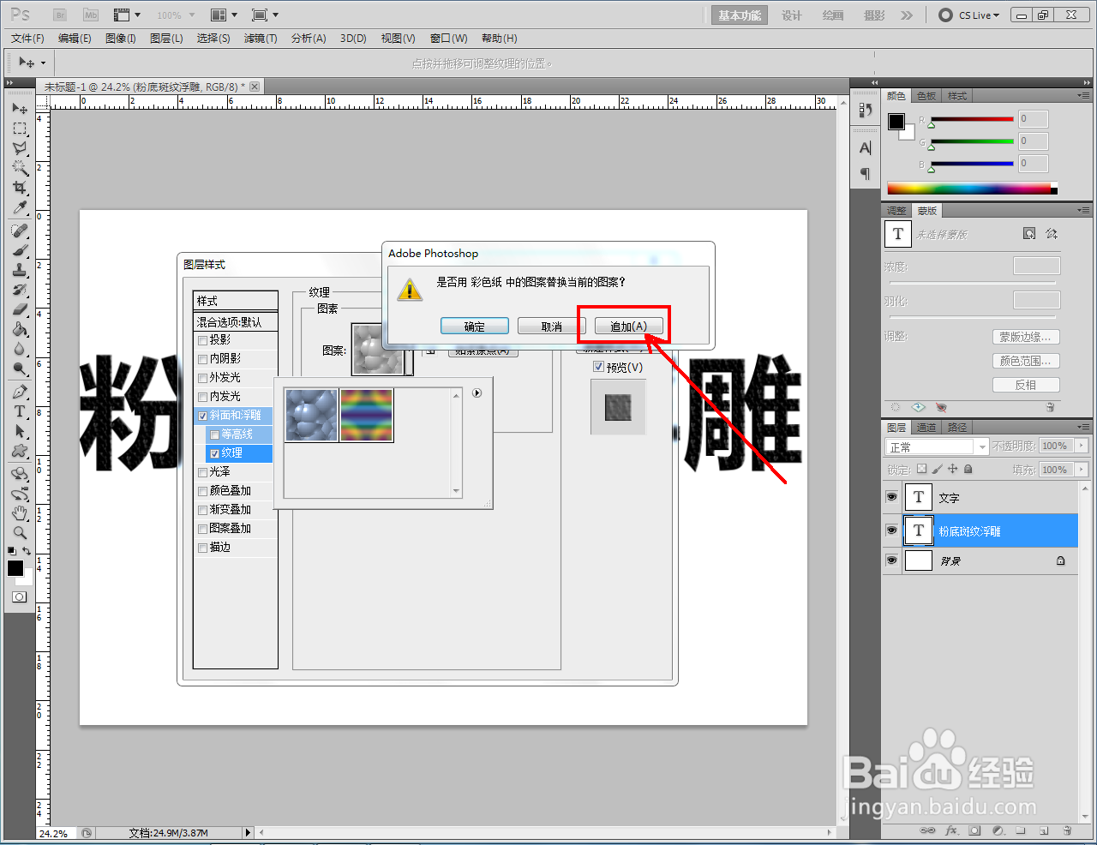
Task: Toggle the 预览(V) preview checkbox
Action: point(598,367)
